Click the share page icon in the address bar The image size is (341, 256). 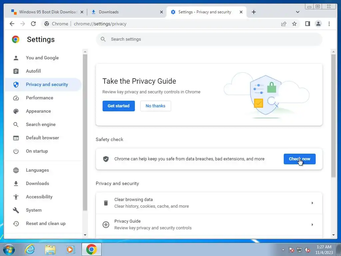pos(284,24)
